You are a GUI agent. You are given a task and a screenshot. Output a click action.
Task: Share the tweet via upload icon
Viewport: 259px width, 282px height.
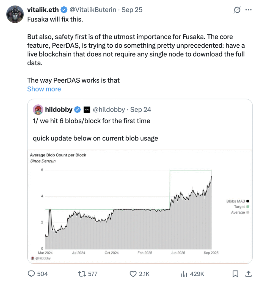pos(248,274)
